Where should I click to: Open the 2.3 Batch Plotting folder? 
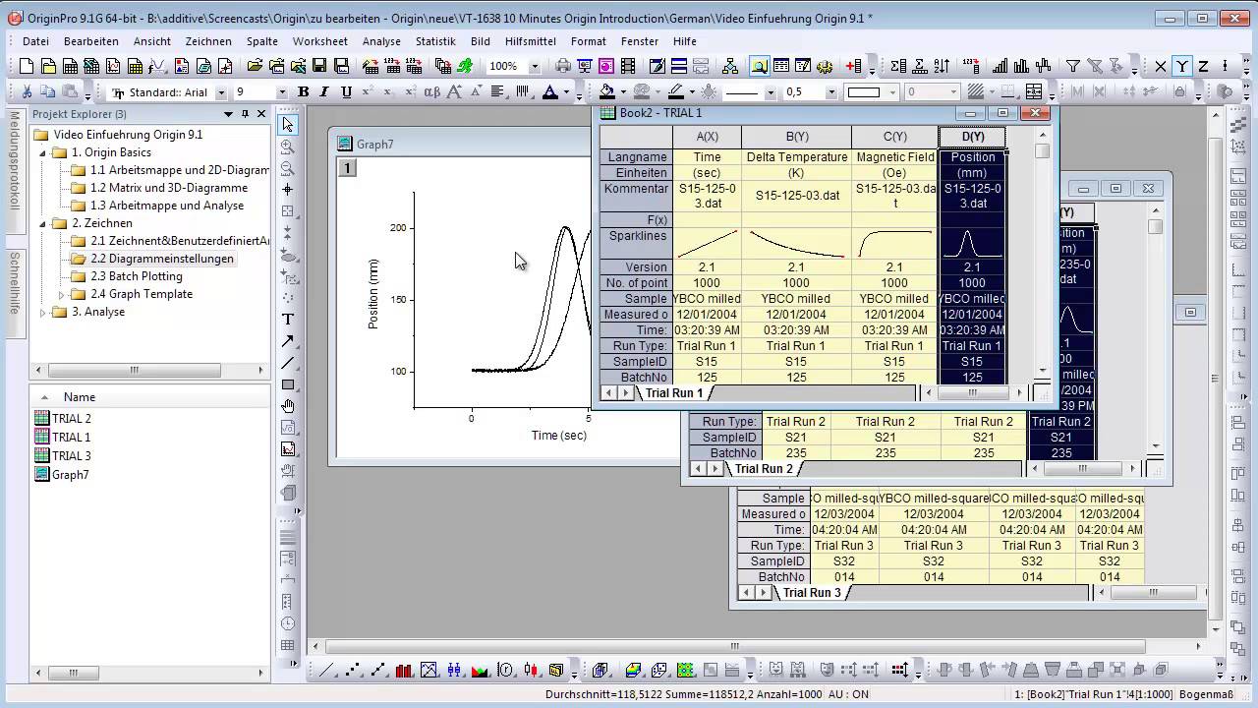[x=136, y=276]
